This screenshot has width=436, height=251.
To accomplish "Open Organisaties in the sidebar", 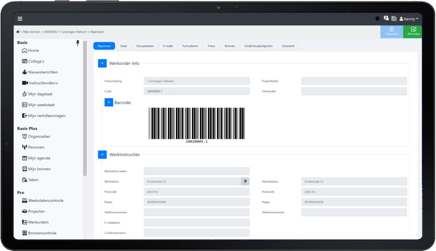I will 36,136.
